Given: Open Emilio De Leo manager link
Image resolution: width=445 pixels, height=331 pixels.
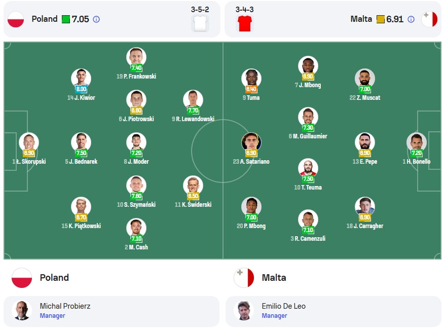Looking at the screenshot, I should [x=283, y=306].
